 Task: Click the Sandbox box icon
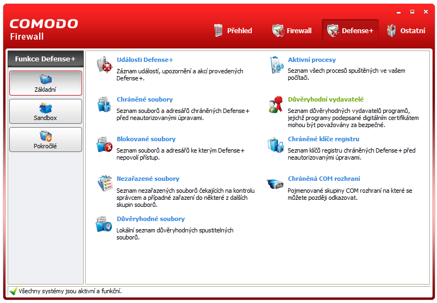click(x=46, y=108)
